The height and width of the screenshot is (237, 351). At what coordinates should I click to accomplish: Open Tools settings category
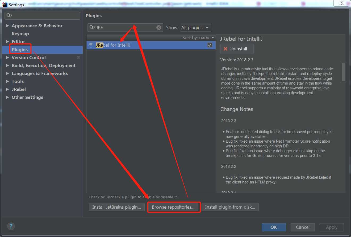(x=18, y=81)
